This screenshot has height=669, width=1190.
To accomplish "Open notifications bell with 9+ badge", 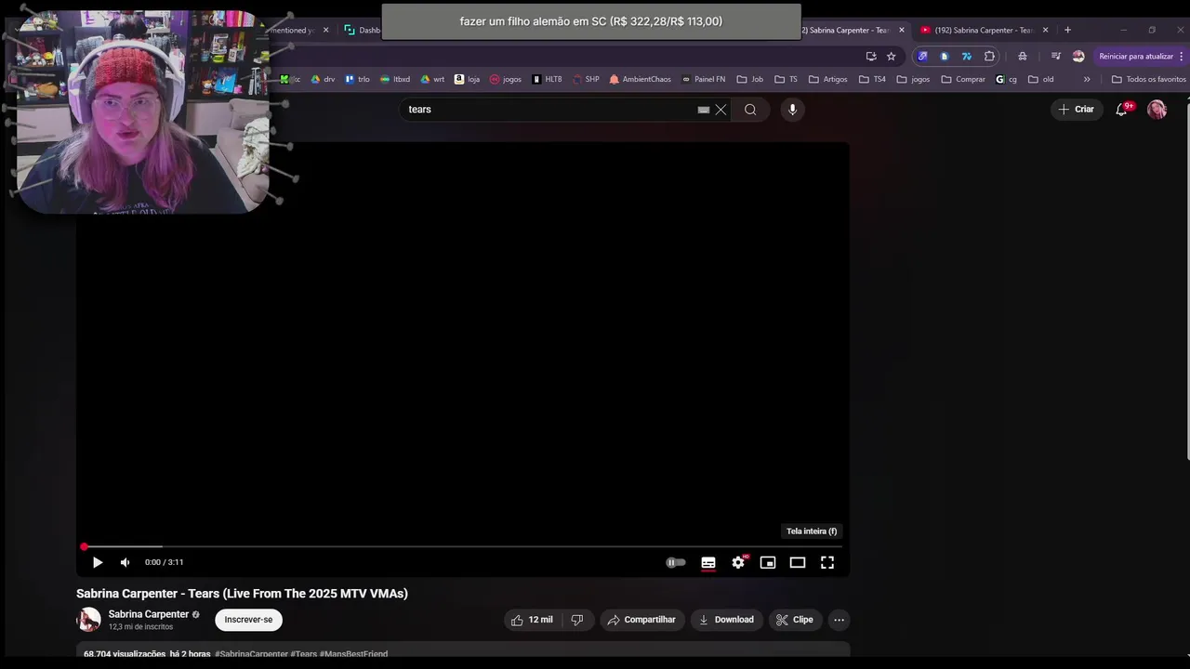I will 1122,110.
